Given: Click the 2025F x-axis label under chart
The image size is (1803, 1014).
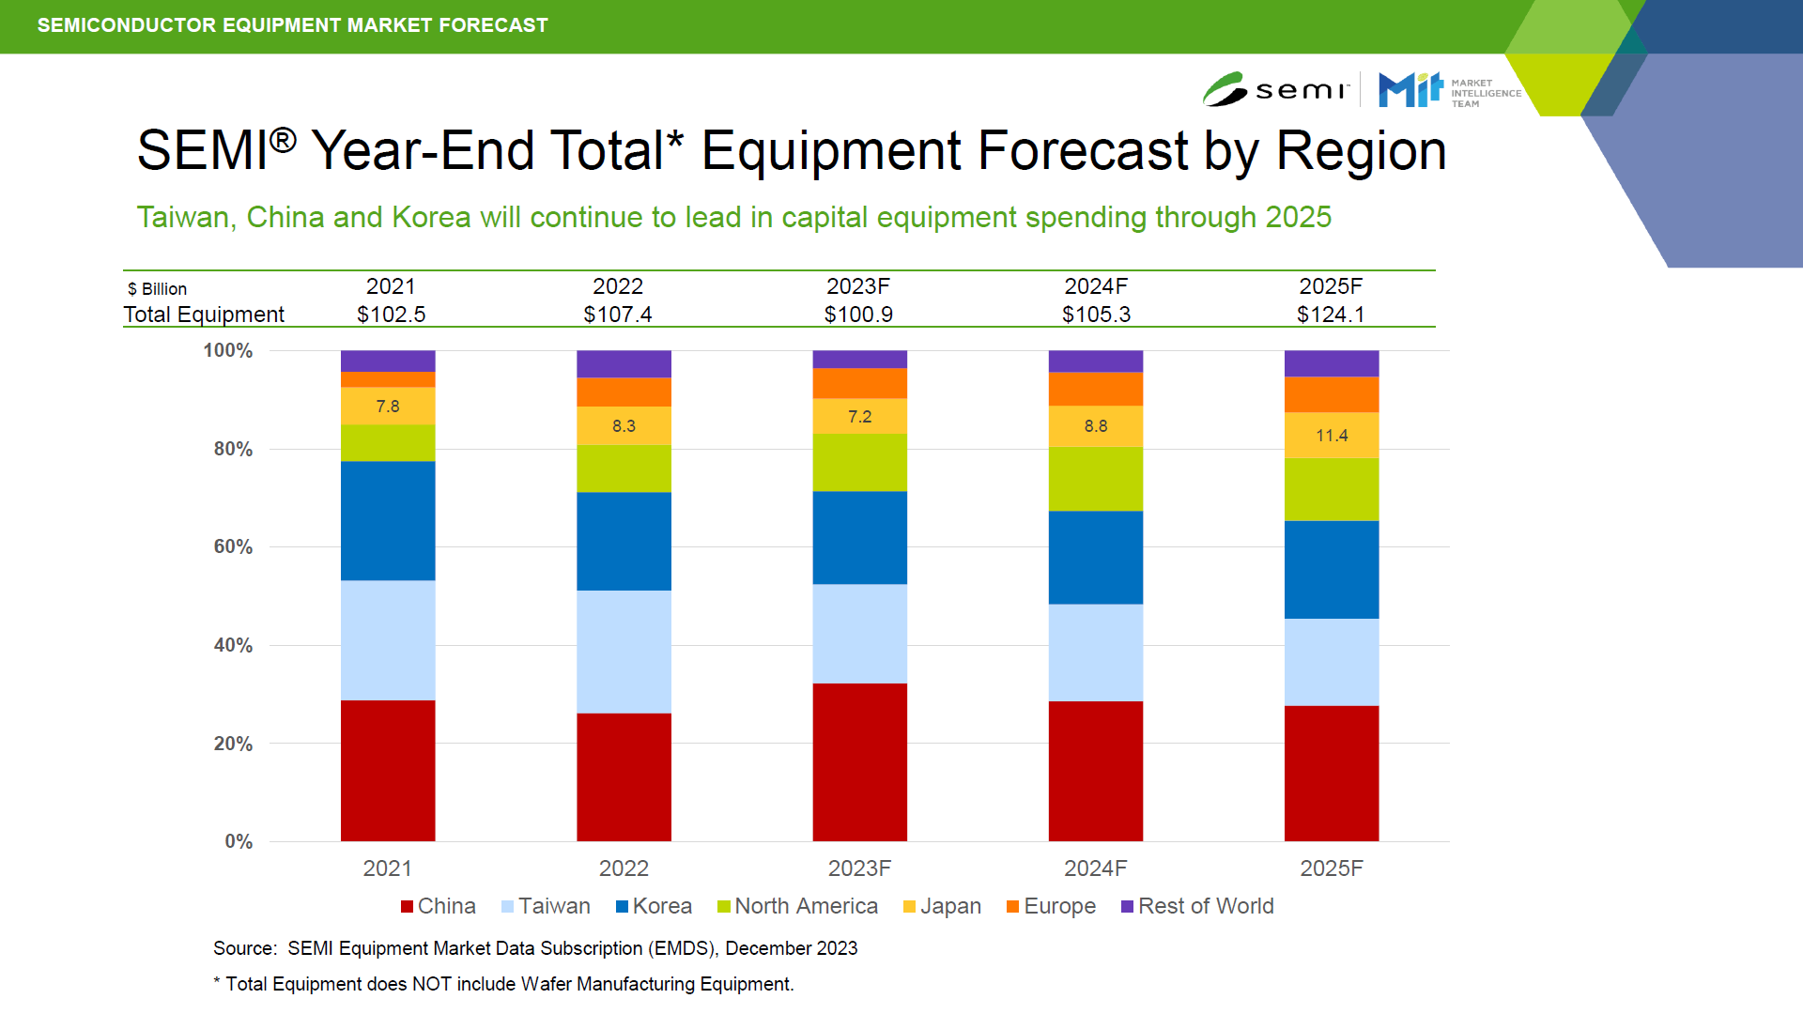Looking at the screenshot, I should click(x=1332, y=868).
